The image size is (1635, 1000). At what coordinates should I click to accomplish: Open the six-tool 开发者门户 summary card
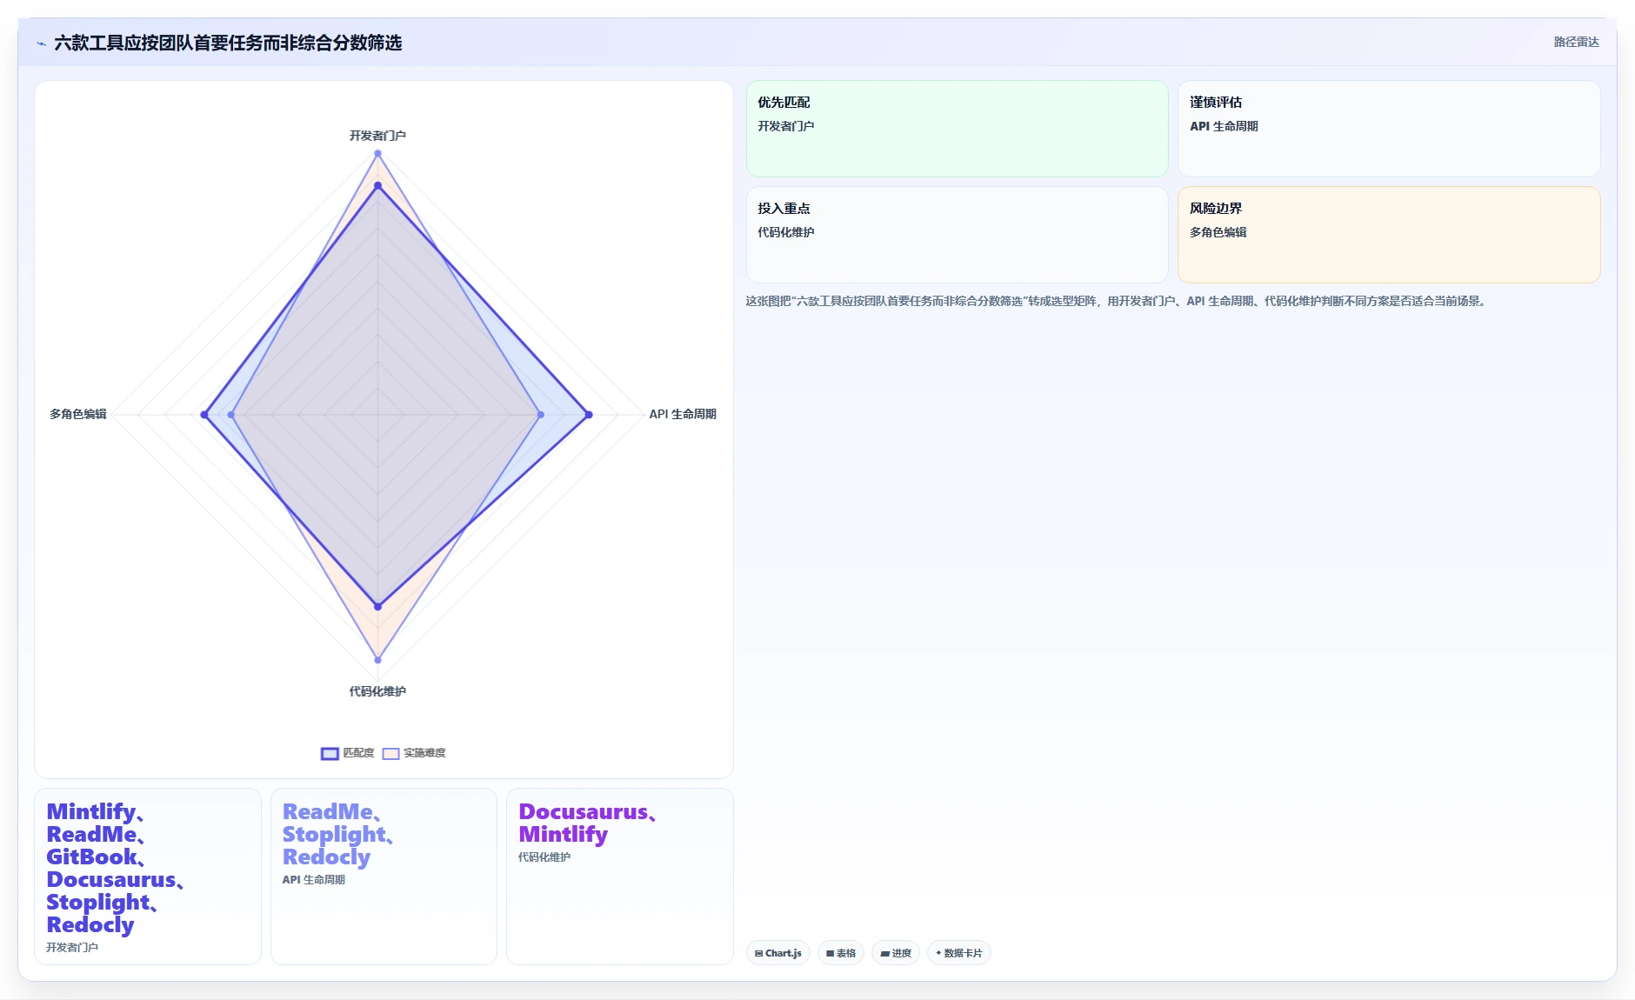pyautogui.click(x=148, y=877)
